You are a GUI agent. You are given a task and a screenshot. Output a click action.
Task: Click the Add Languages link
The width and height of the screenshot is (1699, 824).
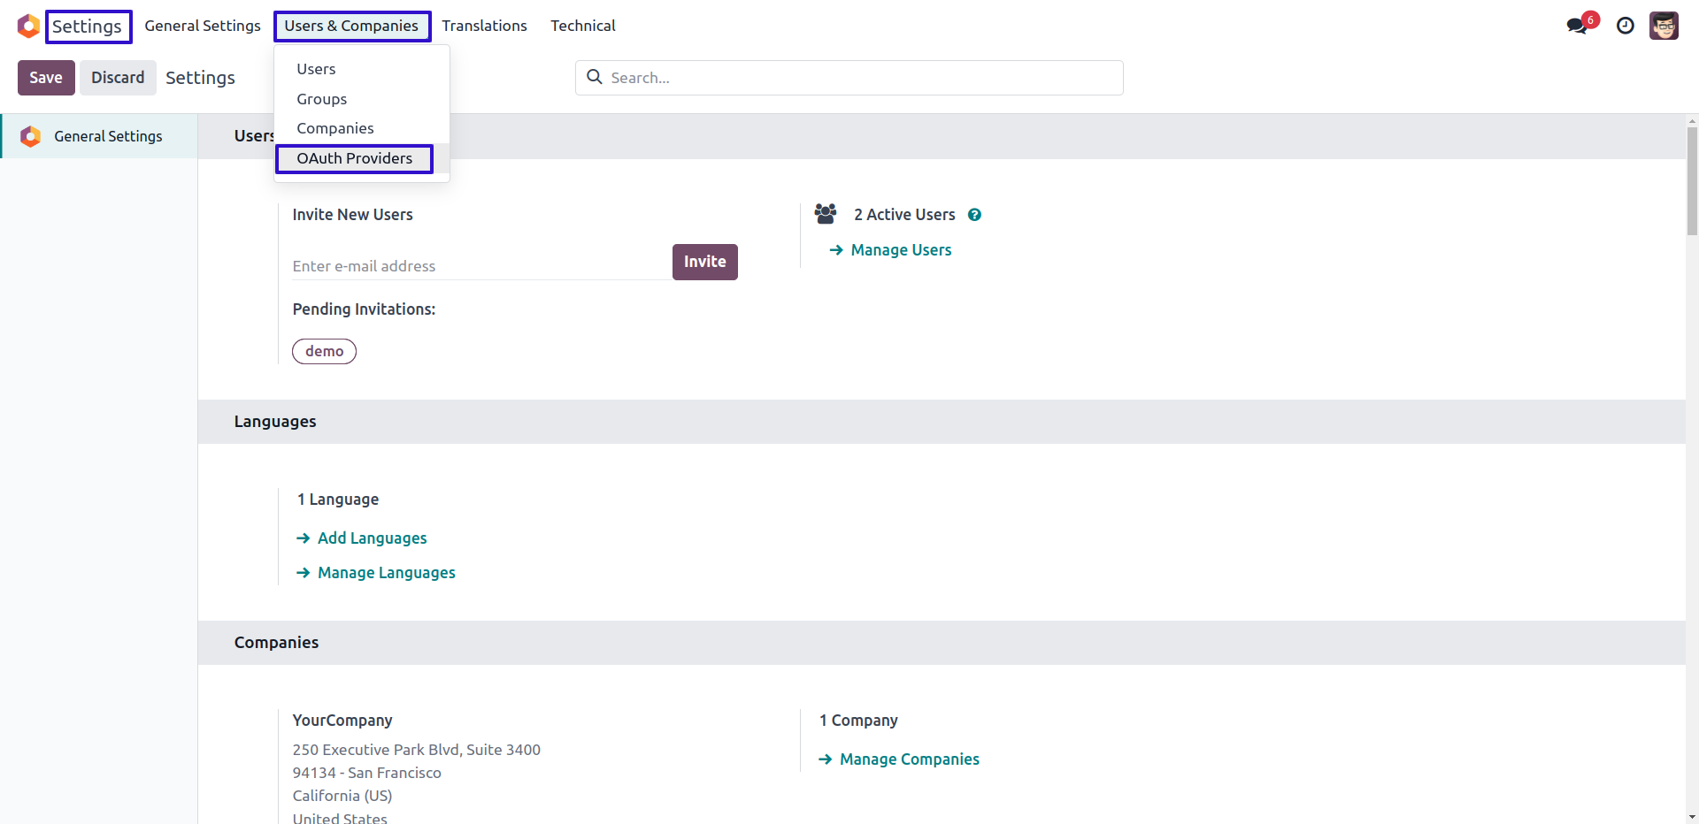[372, 538]
